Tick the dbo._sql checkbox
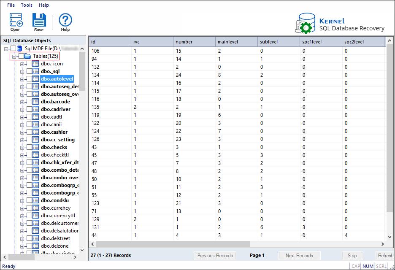Image resolution: width=395 pixels, height=270 pixels. (29, 71)
